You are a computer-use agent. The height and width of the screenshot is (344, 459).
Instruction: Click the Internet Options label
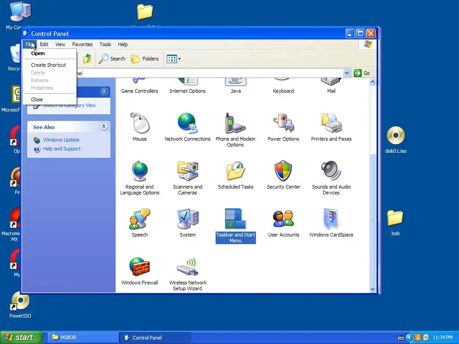187,91
